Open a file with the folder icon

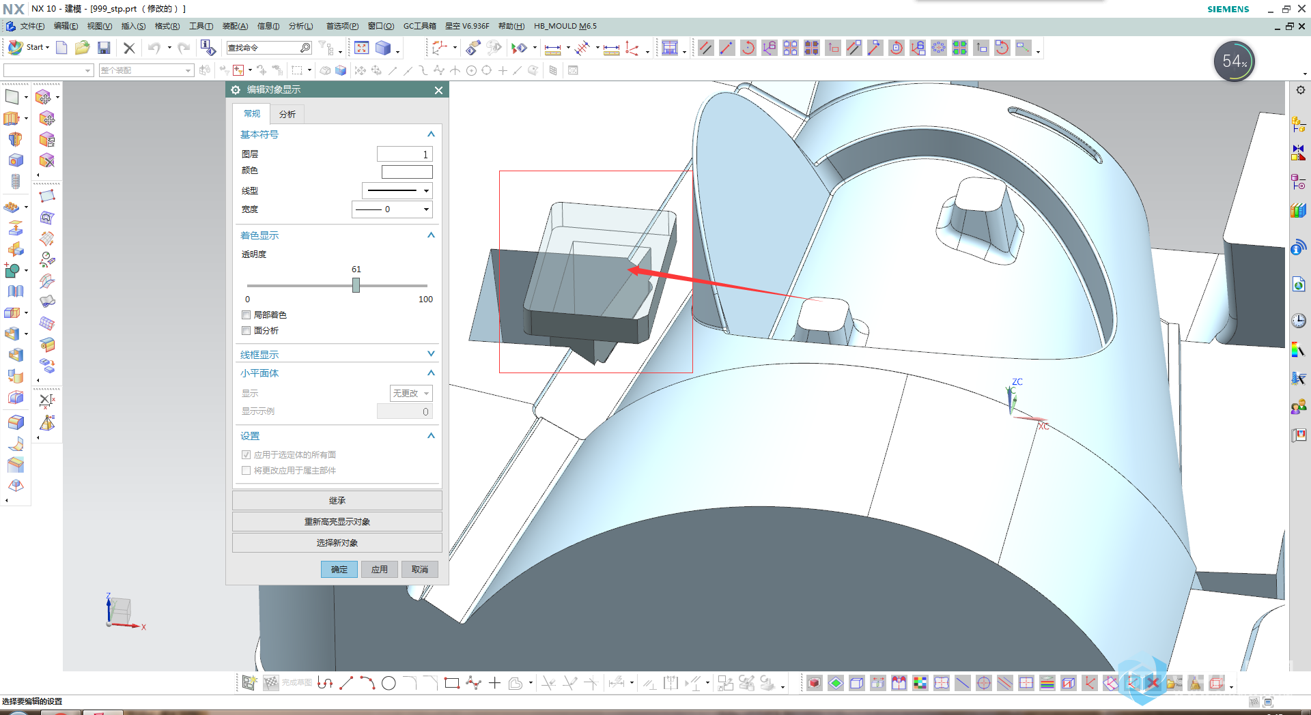click(x=83, y=48)
